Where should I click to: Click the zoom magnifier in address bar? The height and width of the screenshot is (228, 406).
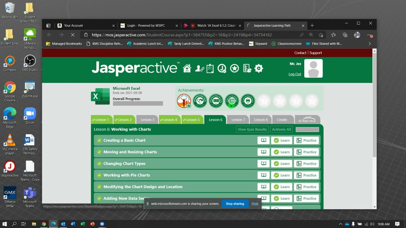(x=311, y=35)
